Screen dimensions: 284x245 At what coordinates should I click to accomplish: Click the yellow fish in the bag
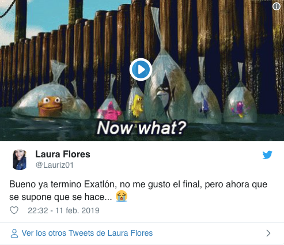137,105
